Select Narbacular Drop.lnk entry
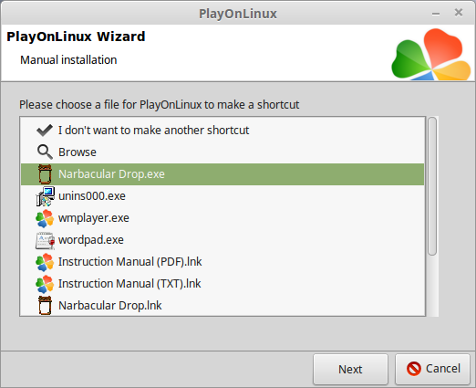The image size is (476, 388). coord(222,305)
